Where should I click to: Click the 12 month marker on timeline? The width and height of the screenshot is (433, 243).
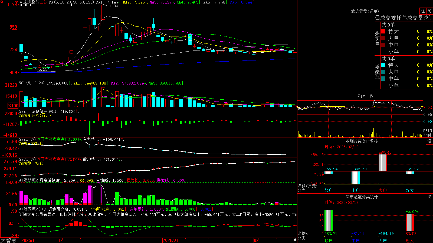click(x=60, y=240)
